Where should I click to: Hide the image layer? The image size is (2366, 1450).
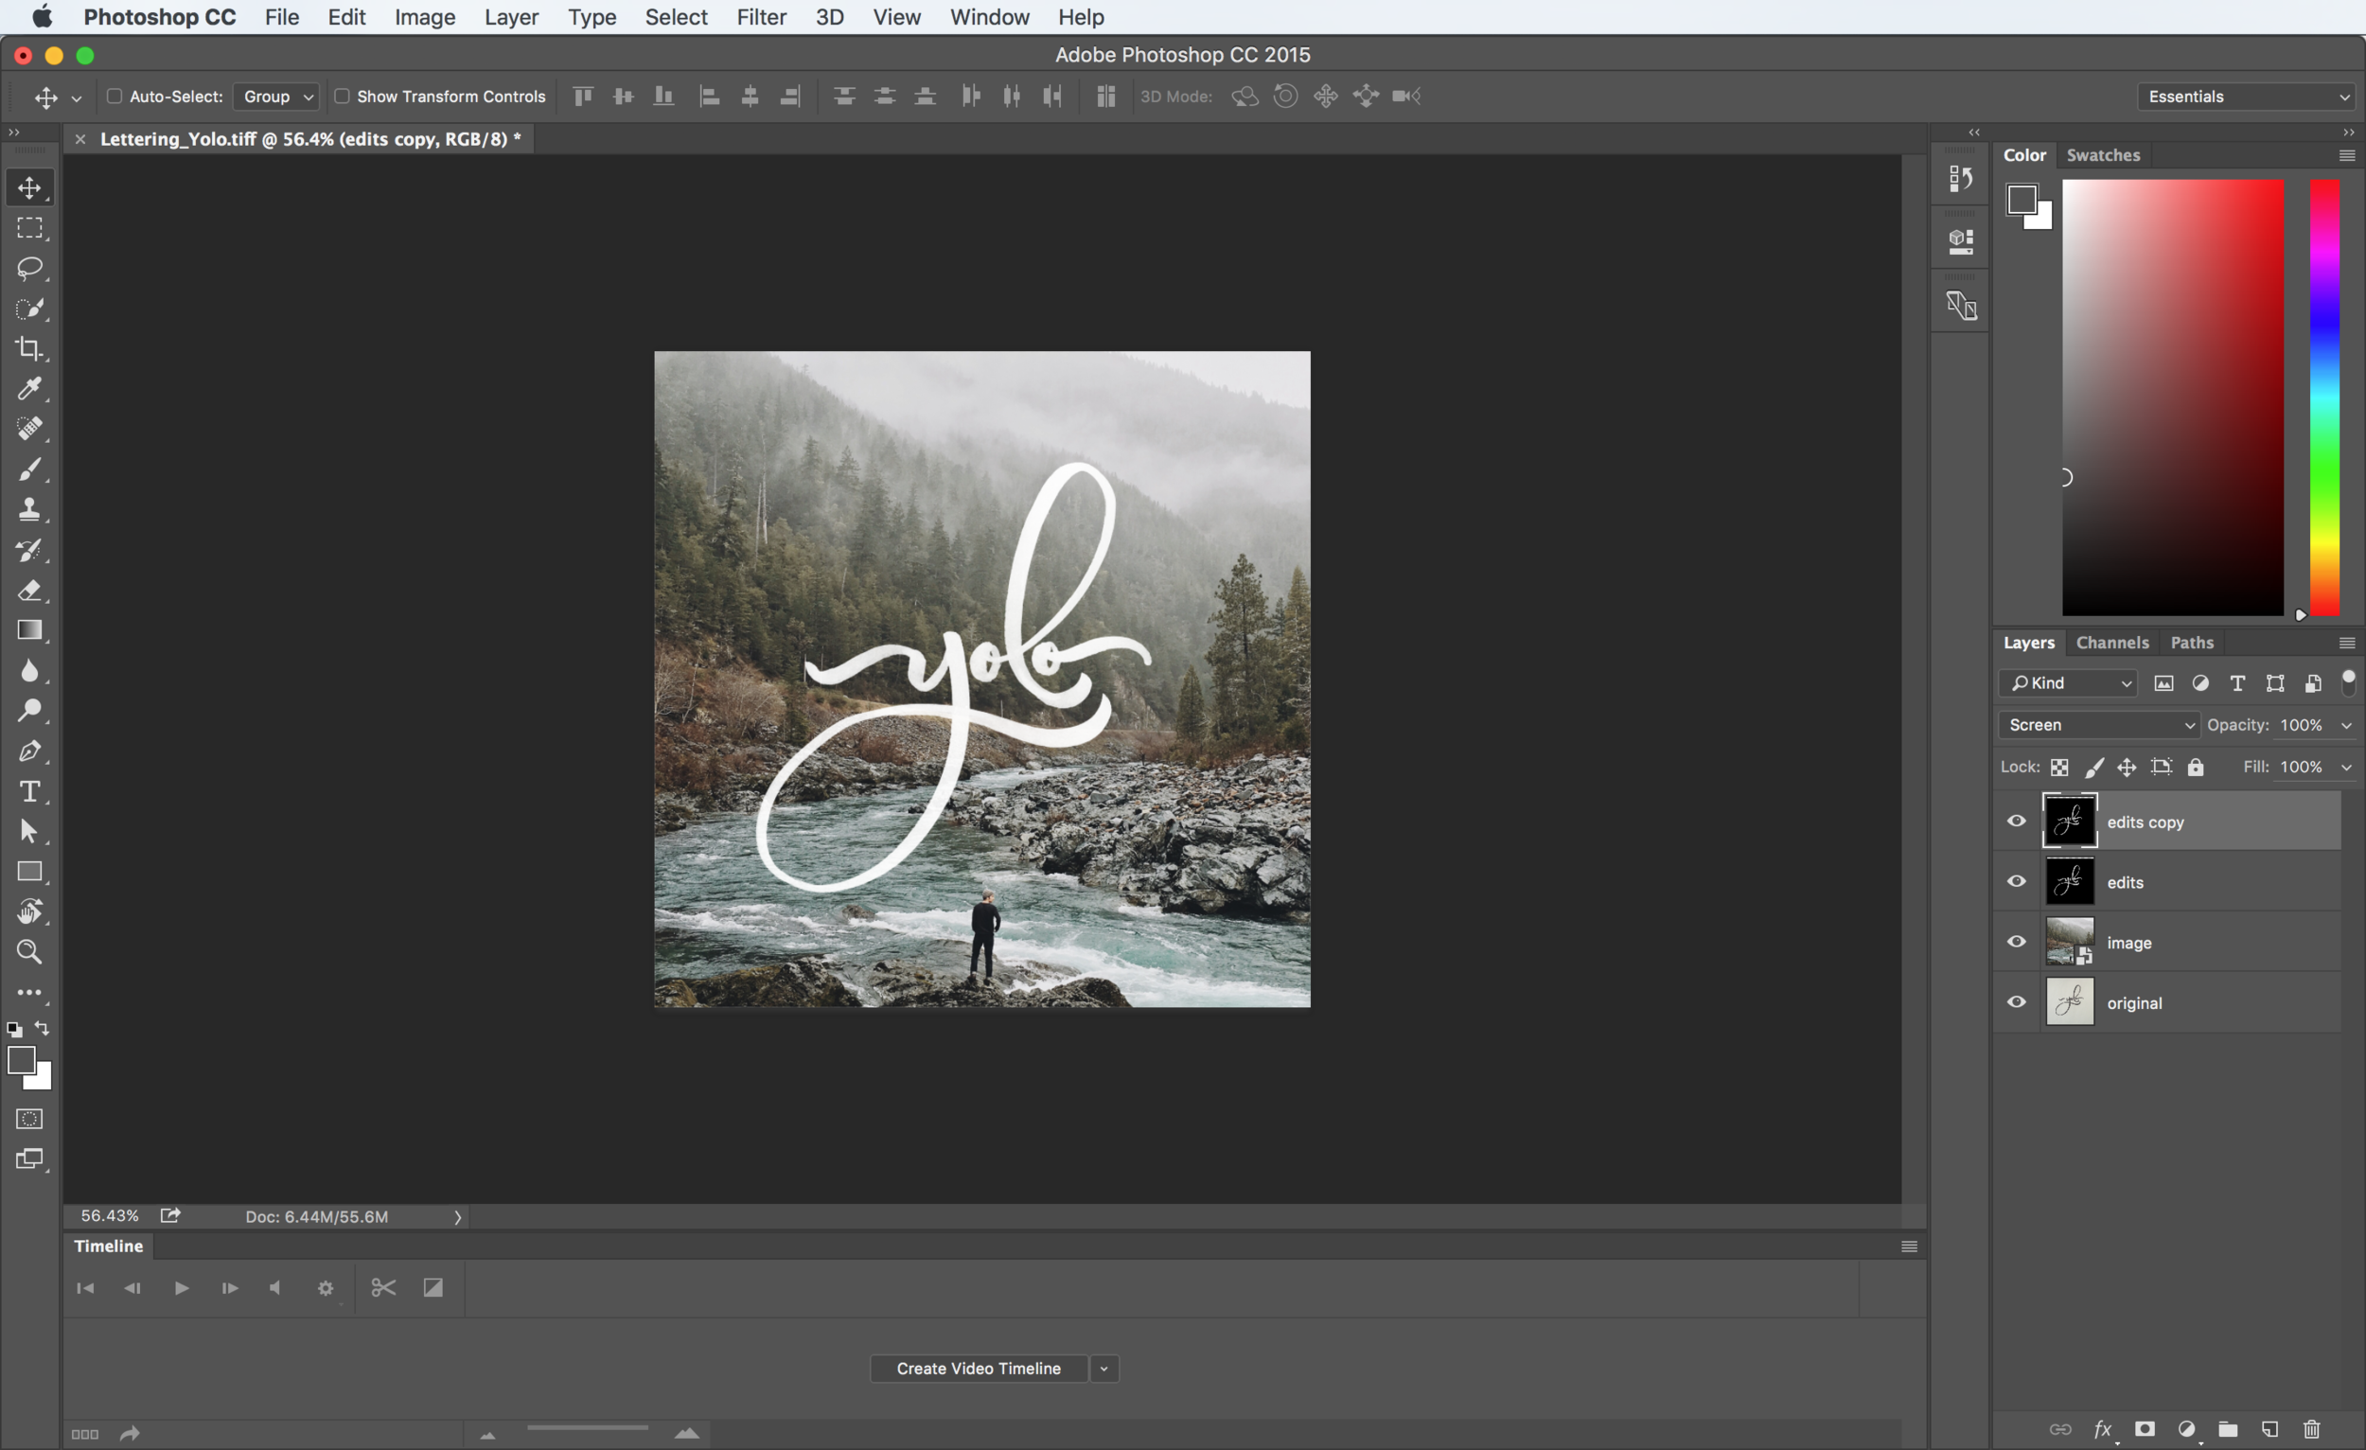point(2017,942)
